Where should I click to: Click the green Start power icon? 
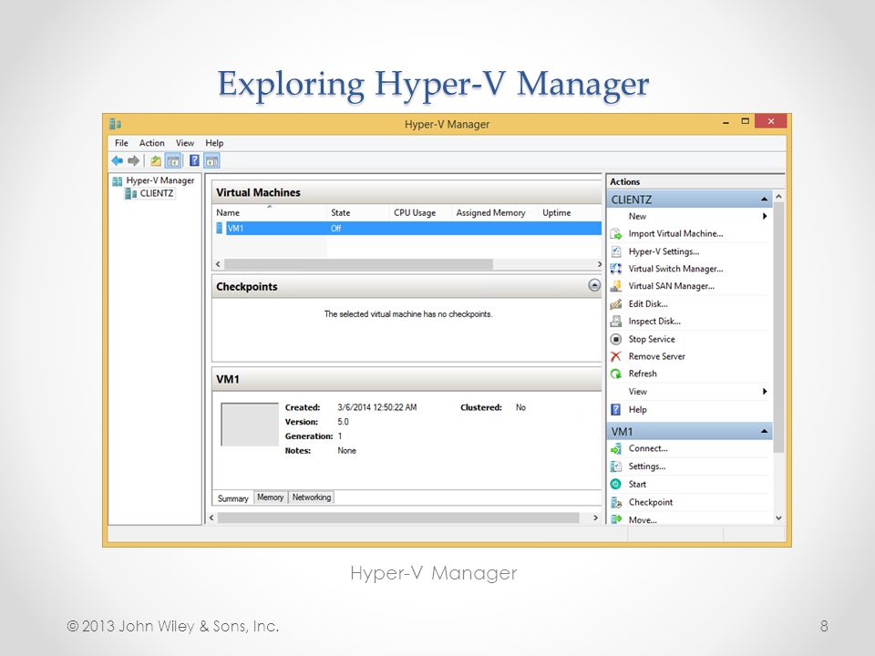[x=616, y=484]
